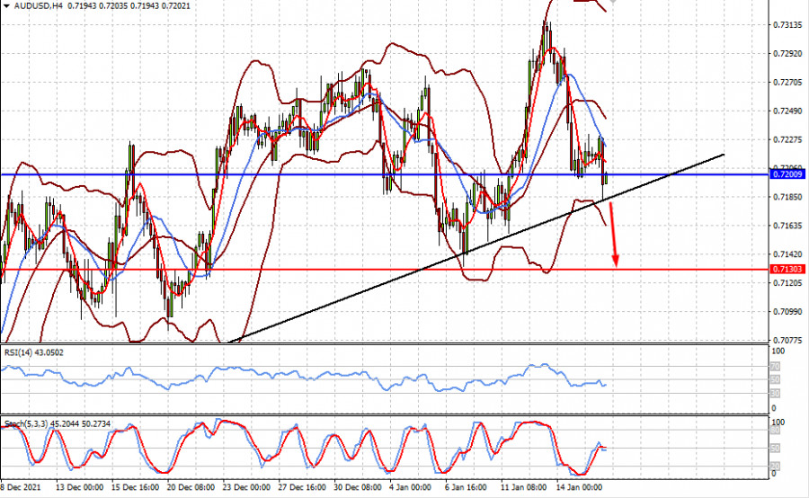Click the OHLC values 0.71943 0.72035 0.71943 0.72021
Image resolution: width=809 pixels, height=498 pixels.
(128, 6)
